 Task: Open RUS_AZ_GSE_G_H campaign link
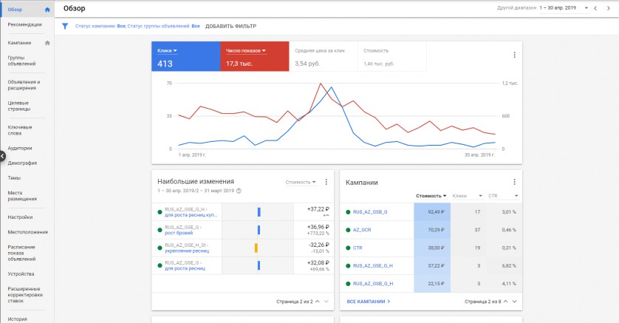click(x=373, y=266)
